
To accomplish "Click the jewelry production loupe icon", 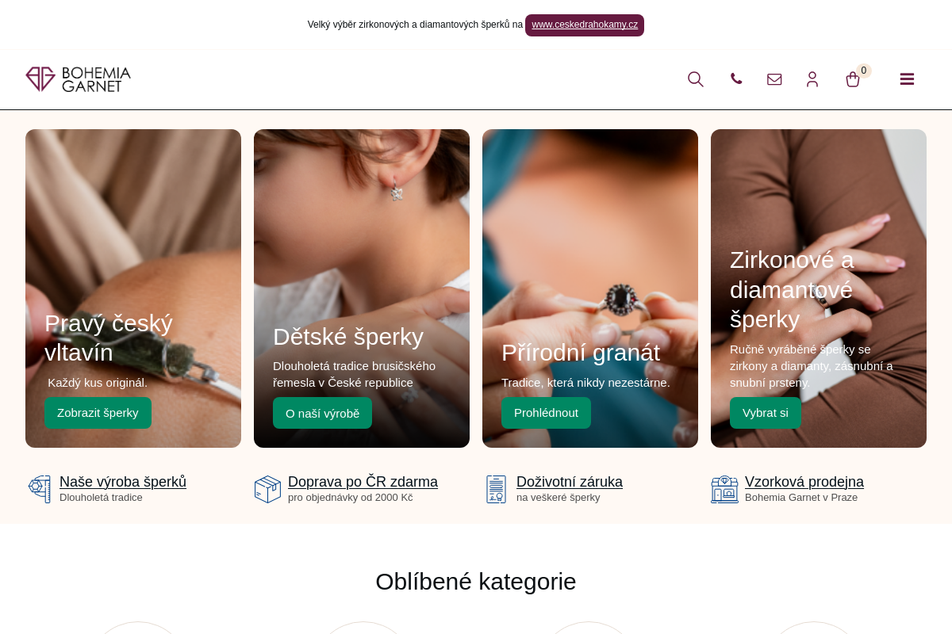I will (40, 489).
